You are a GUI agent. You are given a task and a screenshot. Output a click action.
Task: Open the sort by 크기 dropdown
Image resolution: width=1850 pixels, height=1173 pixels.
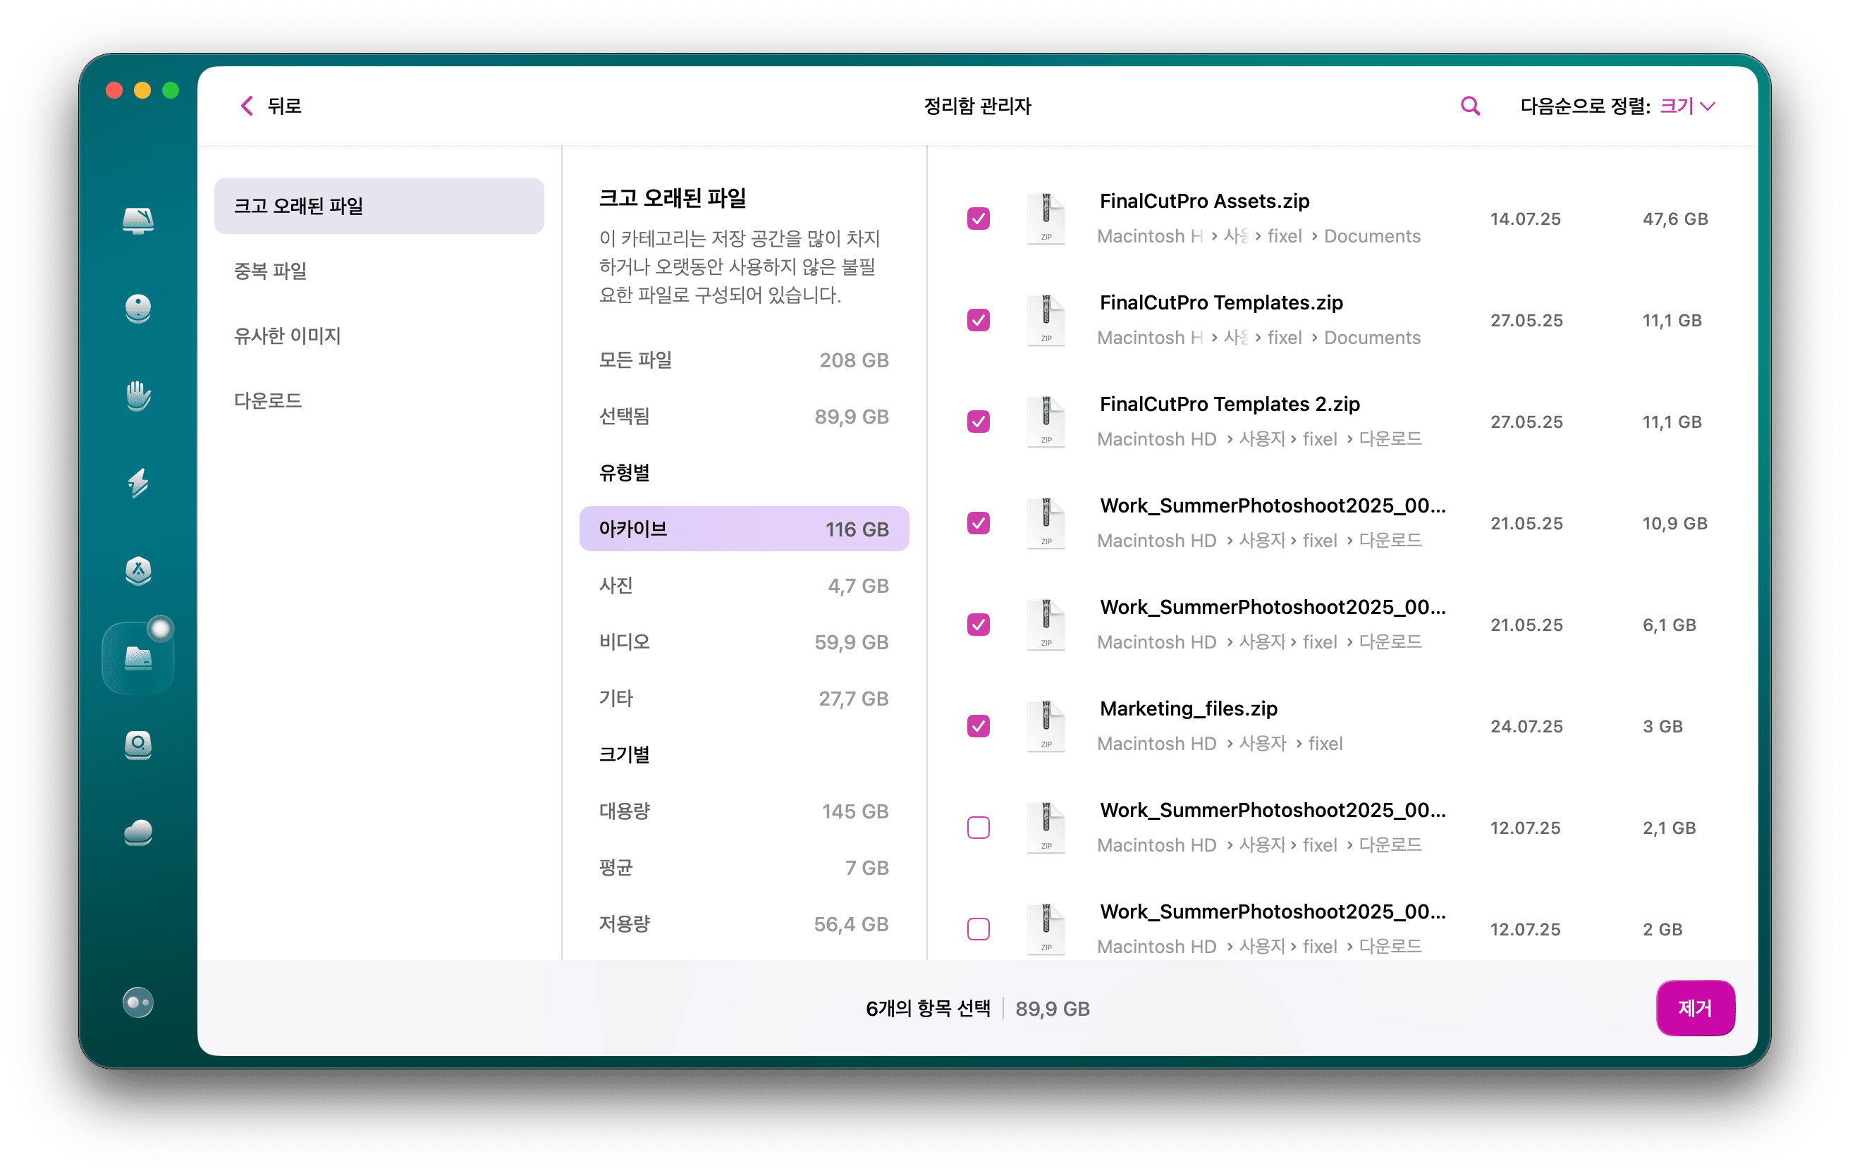tap(1686, 106)
